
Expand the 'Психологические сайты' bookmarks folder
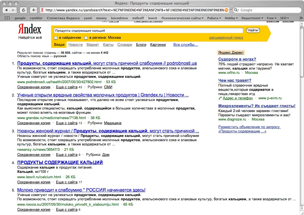(182, 18)
